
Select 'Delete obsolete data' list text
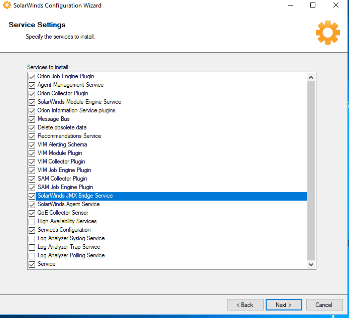(62, 127)
